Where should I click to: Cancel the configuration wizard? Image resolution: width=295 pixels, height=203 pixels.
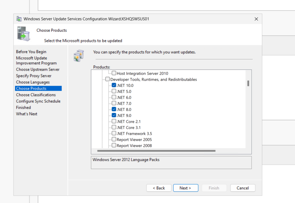243,188
